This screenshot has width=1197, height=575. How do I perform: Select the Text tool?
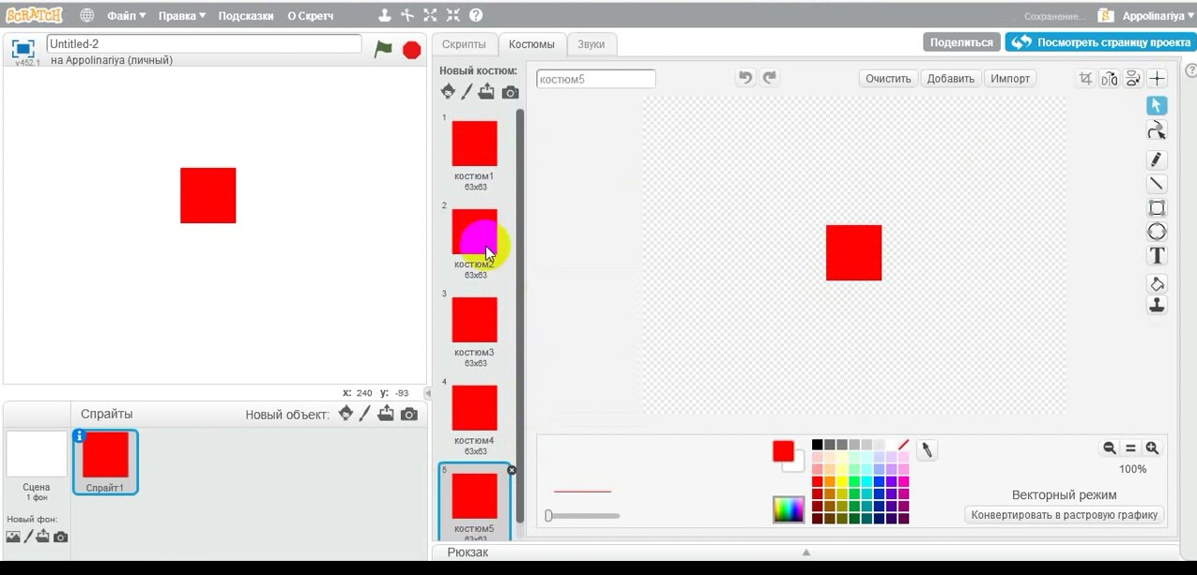tap(1157, 255)
